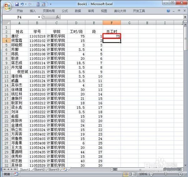The width and height of the screenshot is (188, 177).
Task: Click the name cell 何雪霜
Action: pyautogui.click(x=19, y=41)
